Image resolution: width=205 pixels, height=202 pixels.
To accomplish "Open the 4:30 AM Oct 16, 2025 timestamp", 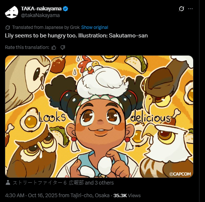I will coord(31,195).
